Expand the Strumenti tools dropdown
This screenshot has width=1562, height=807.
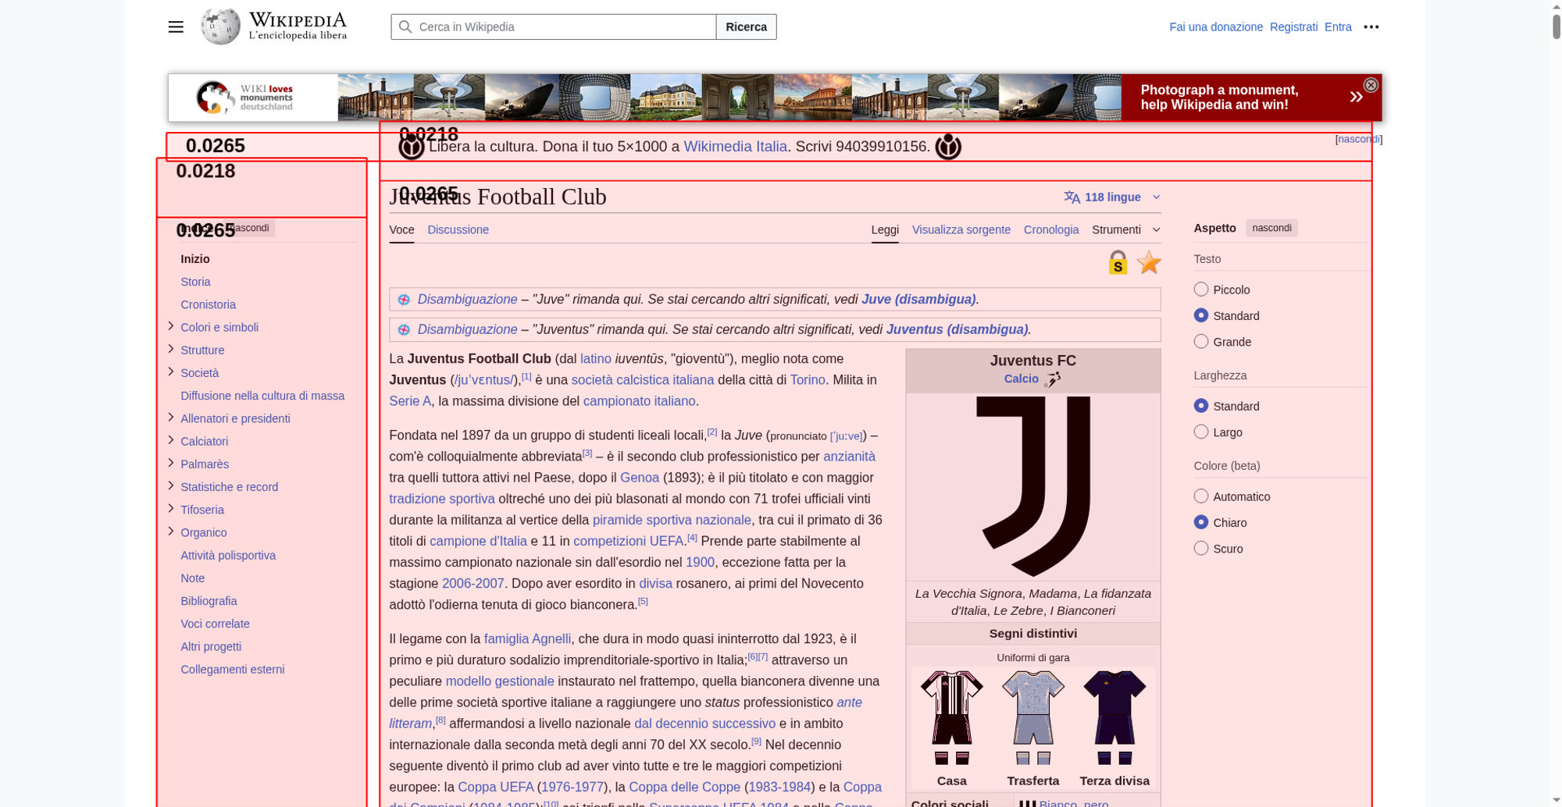tap(1125, 229)
